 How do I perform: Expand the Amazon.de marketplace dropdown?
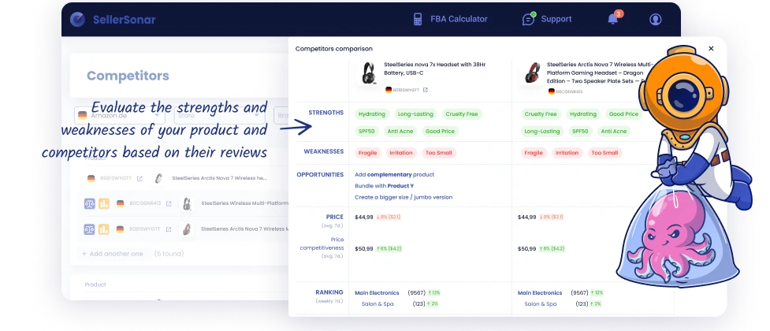(x=99, y=115)
